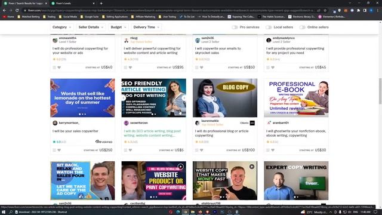Open the Windows Start menu
The height and width of the screenshot is (215, 382).
pos(4,212)
